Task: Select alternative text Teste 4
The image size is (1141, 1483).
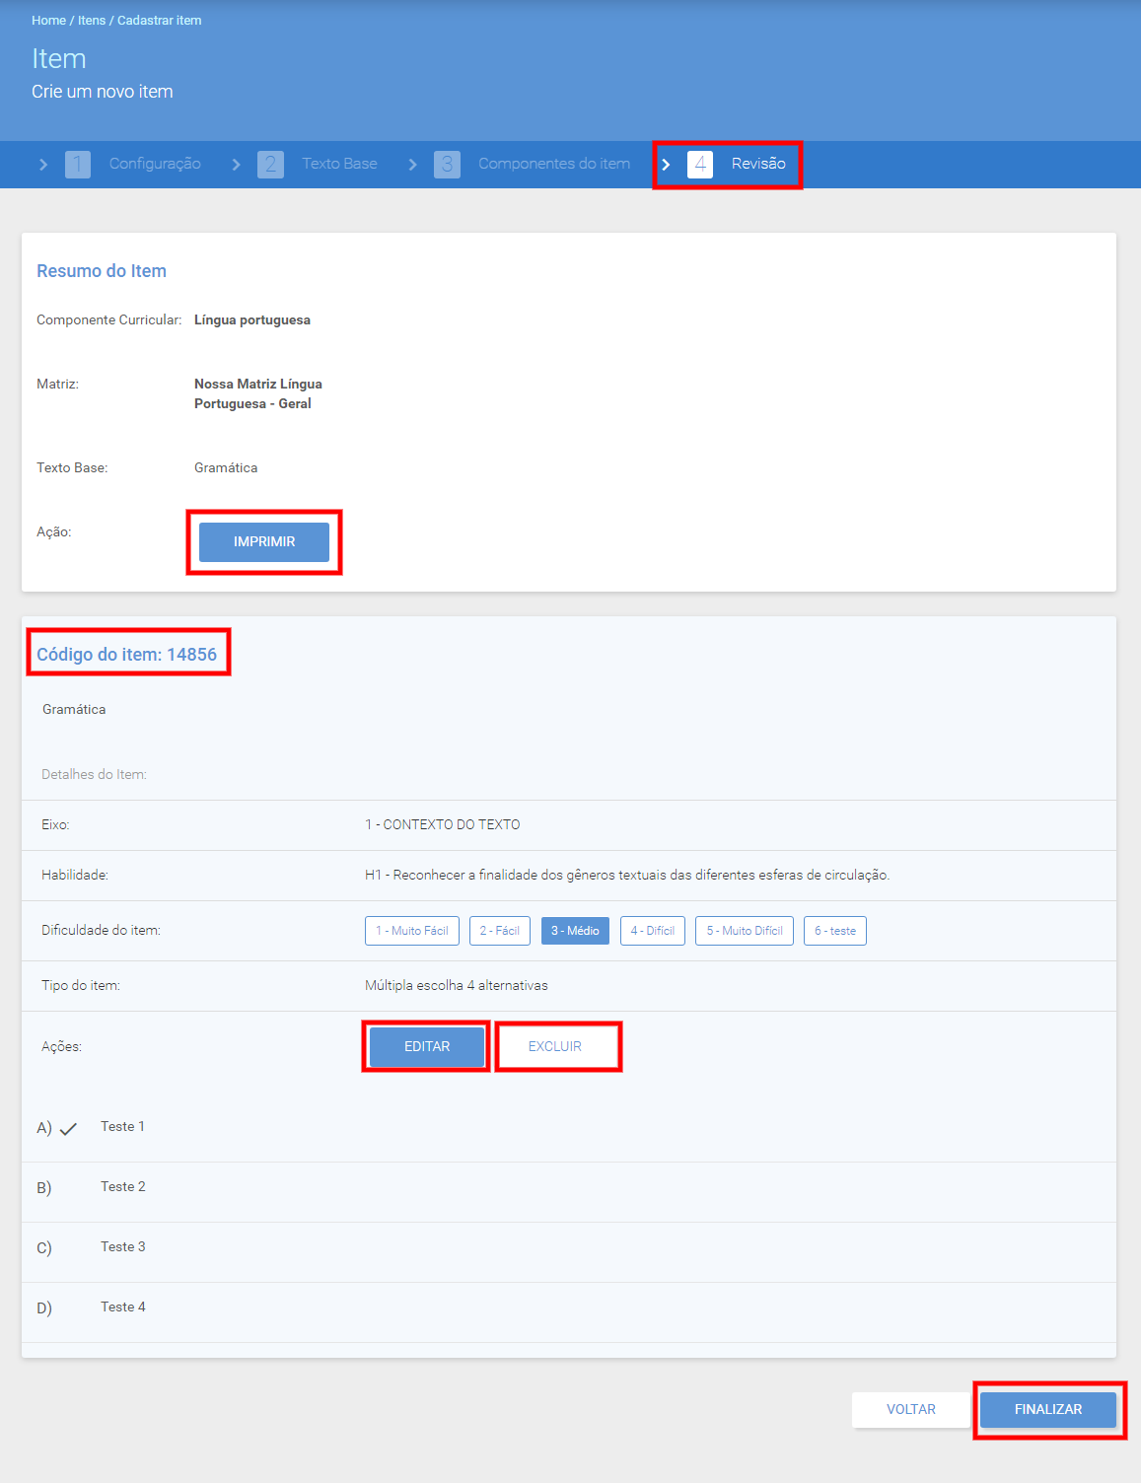Action: tap(122, 1307)
